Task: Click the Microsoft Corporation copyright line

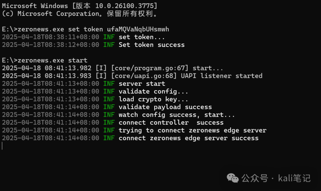Action: coord(80,14)
